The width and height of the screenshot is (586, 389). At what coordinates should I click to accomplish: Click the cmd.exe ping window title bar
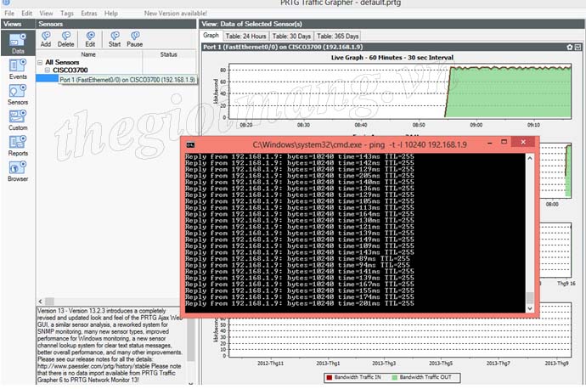point(359,144)
